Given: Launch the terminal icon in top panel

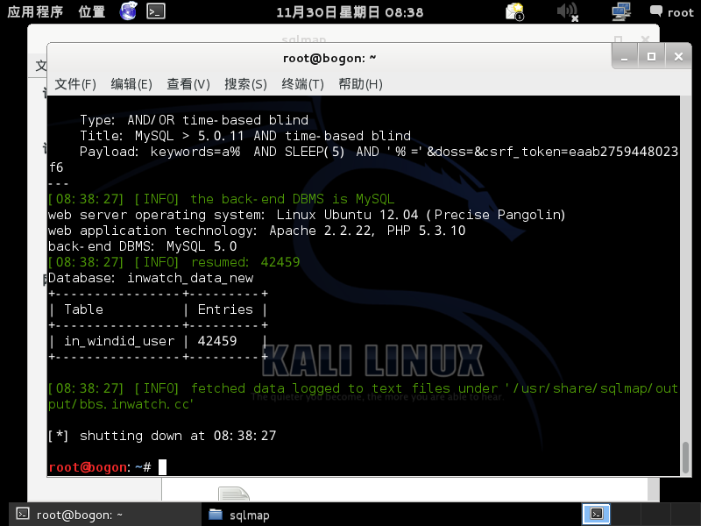Looking at the screenshot, I should tap(156, 11).
